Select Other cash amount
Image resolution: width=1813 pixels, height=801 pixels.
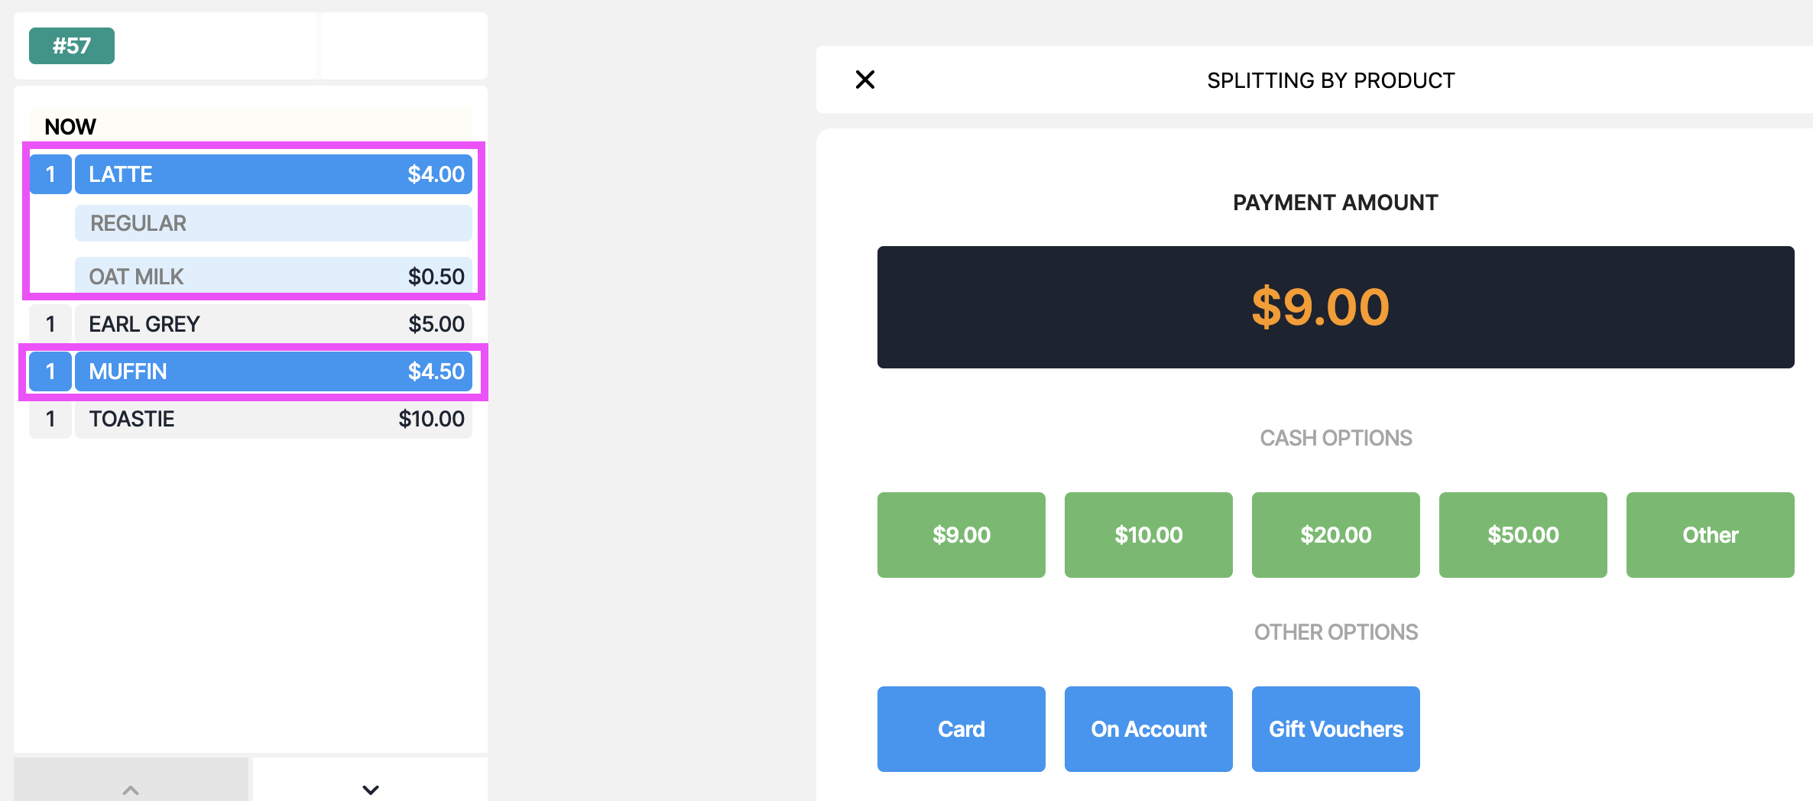[1711, 535]
